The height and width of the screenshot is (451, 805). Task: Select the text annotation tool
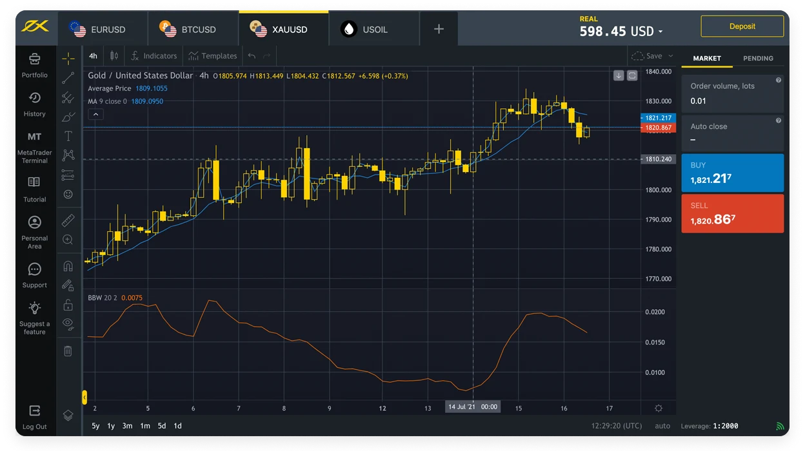coord(68,136)
